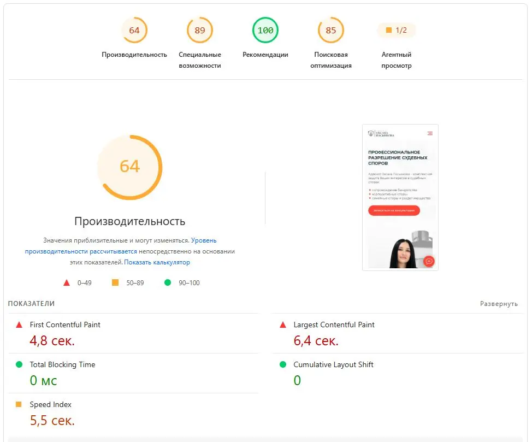Click the Производительность heading under the gauge
The height and width of the screenshot is (442, 532).
pyautogui.click(x=130, y=221)
